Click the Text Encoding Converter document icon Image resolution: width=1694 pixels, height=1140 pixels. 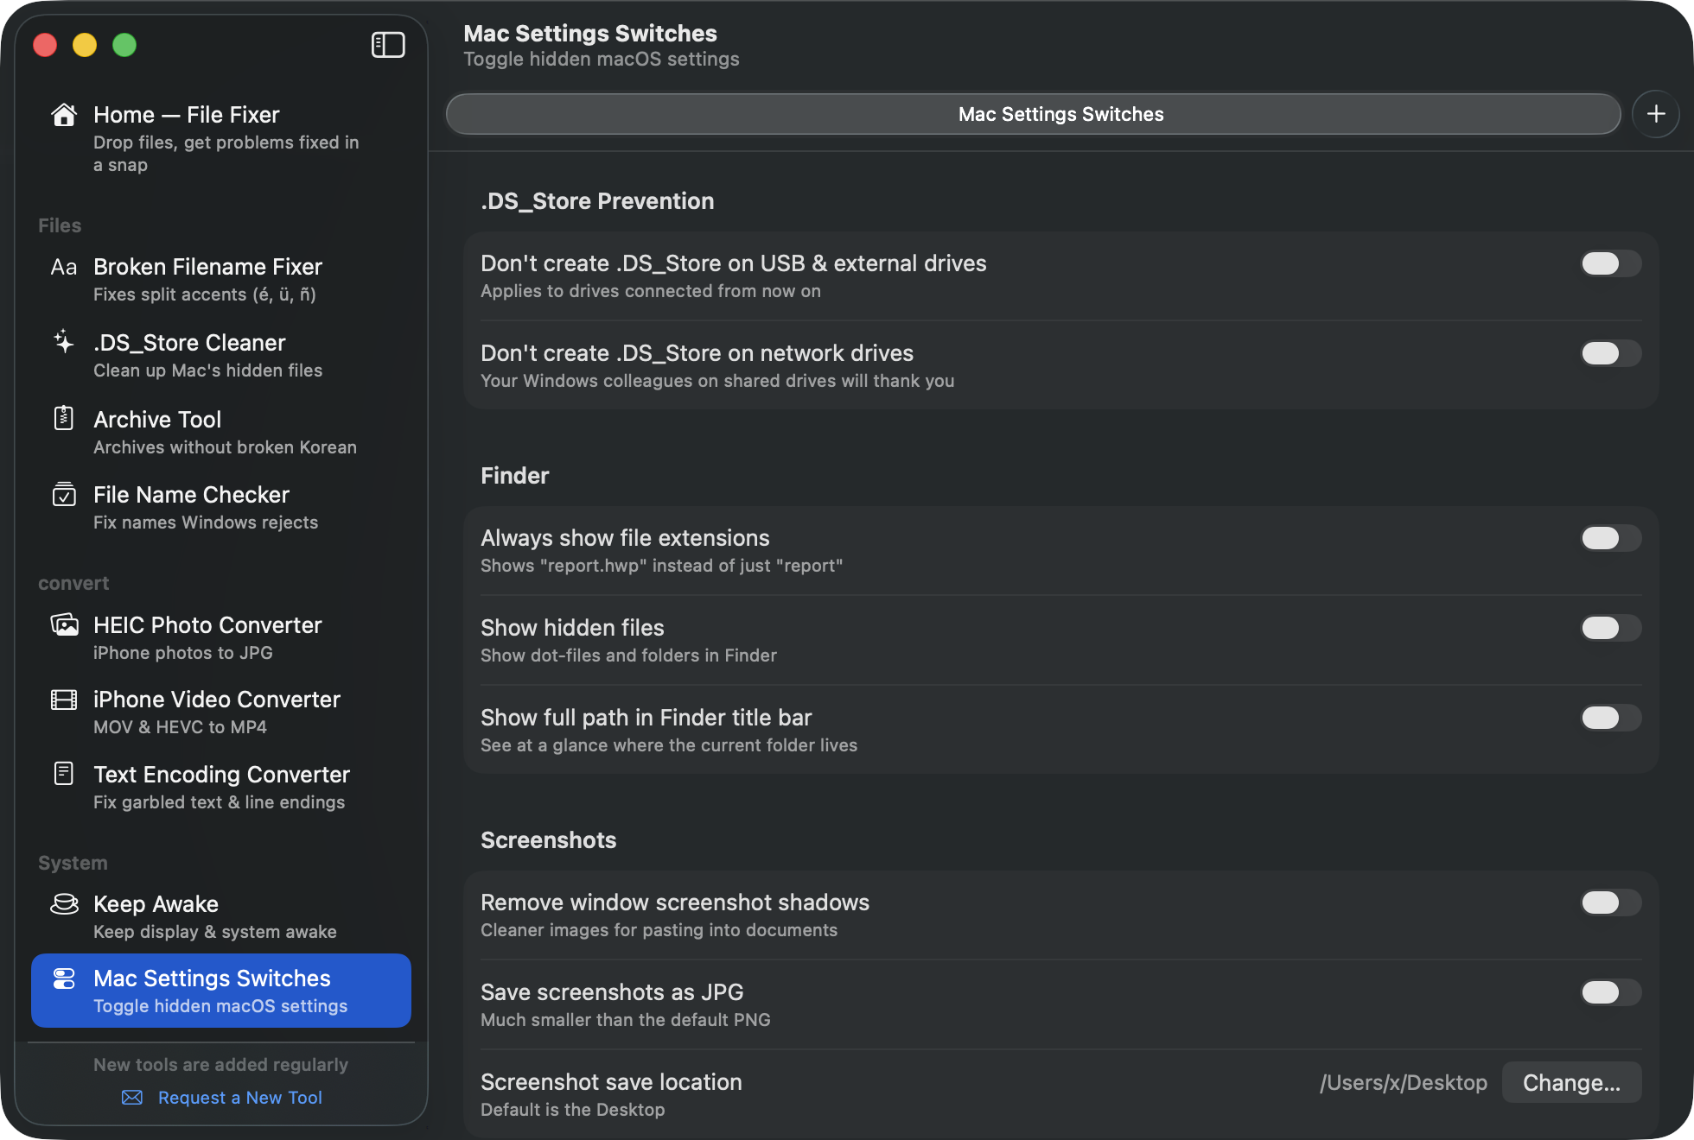(x=64, y=773)
